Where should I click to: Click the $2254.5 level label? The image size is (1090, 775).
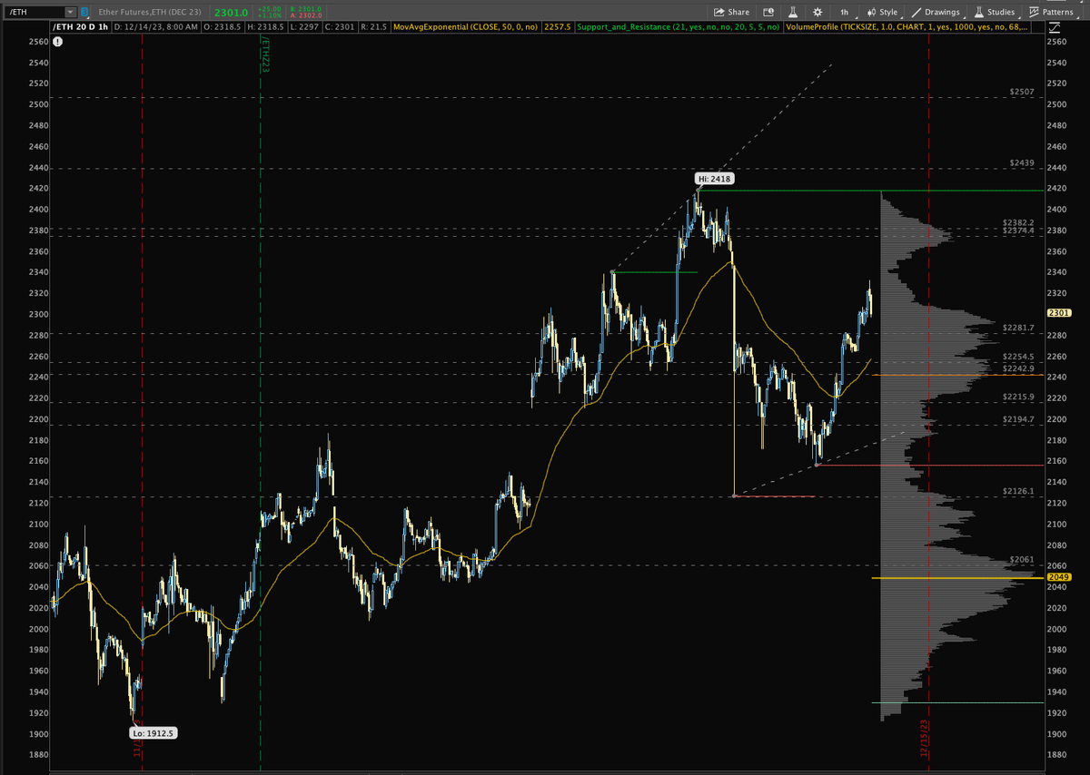point(1018,358)
